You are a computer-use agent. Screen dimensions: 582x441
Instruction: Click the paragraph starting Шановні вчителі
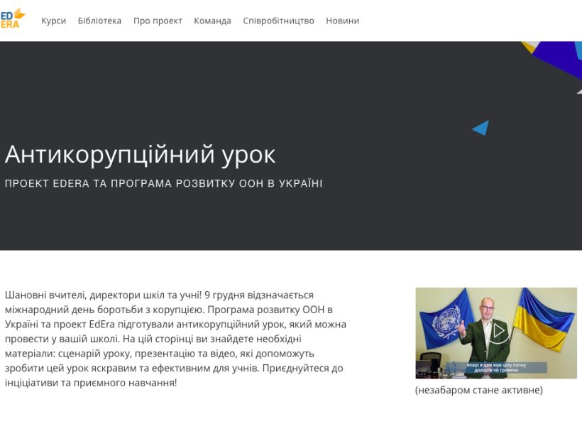[x=175, y=339]
